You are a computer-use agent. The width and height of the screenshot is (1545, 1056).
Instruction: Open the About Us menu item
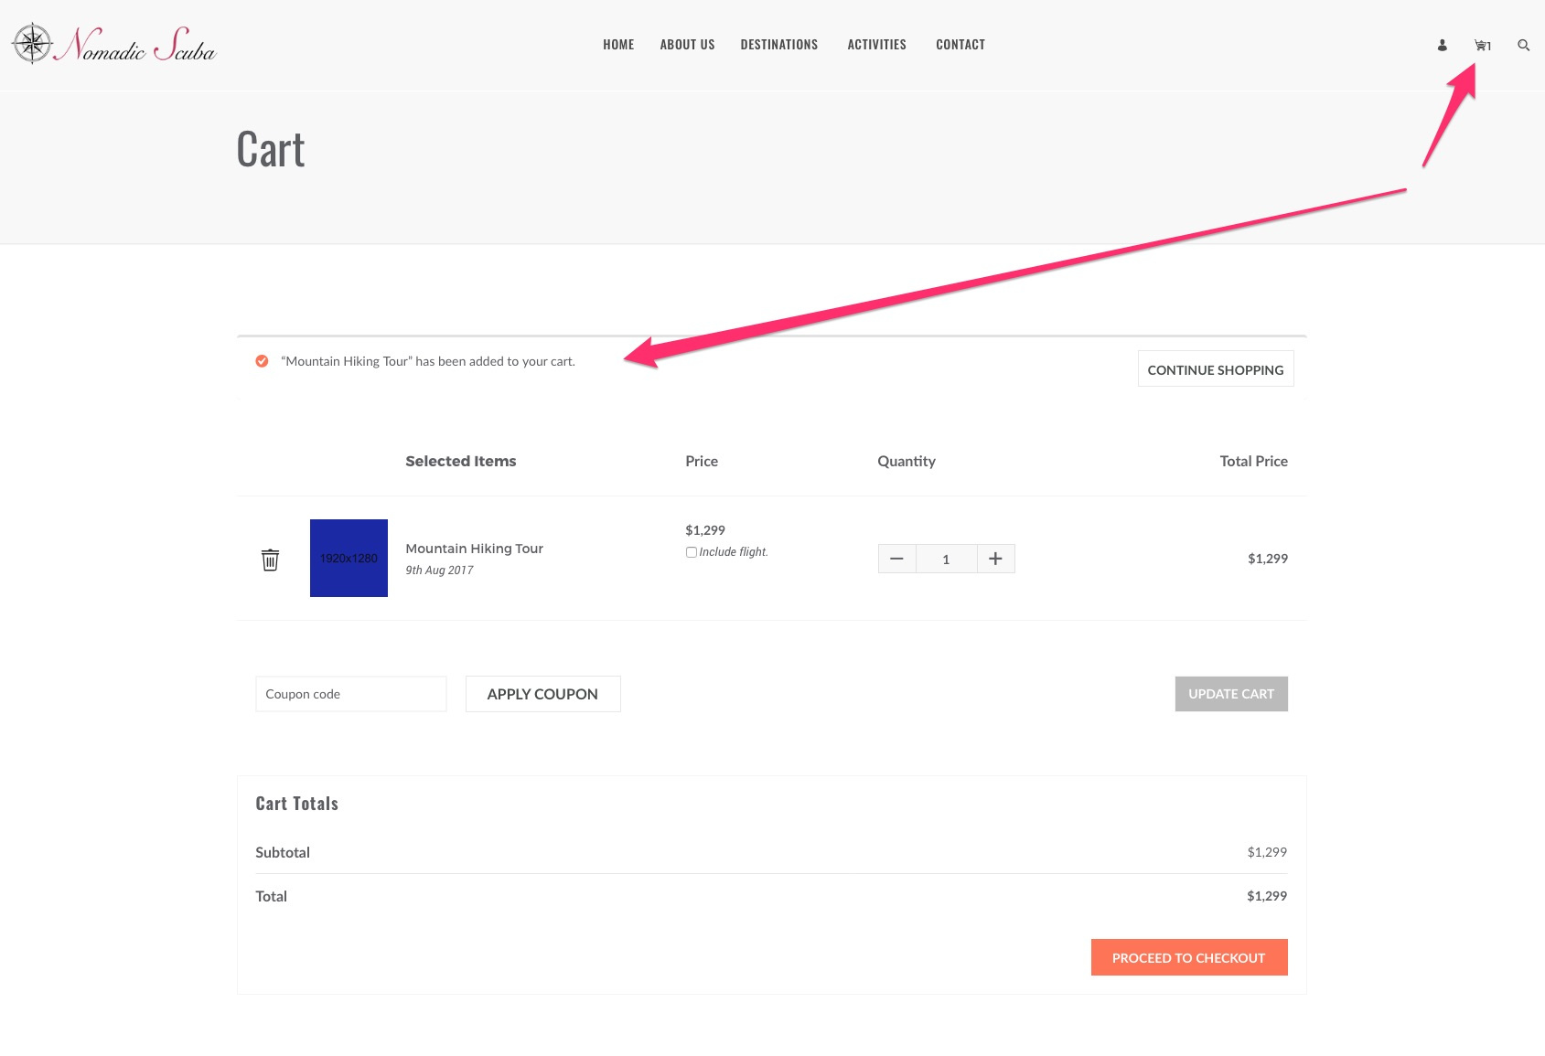point(688,45)
